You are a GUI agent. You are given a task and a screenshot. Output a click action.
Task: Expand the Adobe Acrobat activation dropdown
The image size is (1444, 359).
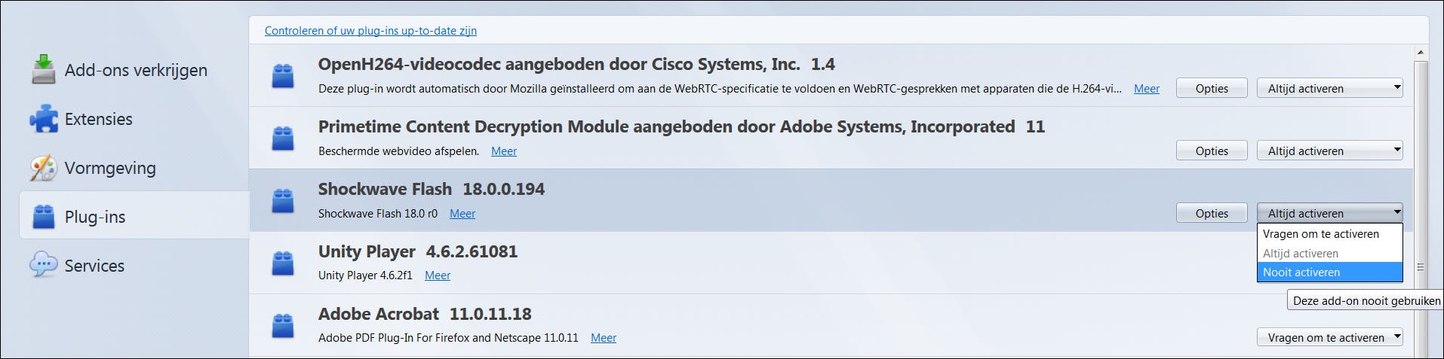[1329, 338]
